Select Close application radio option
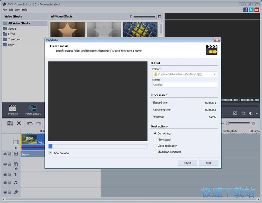This screenshot has height=203, width=262. (x=155, y=146)
